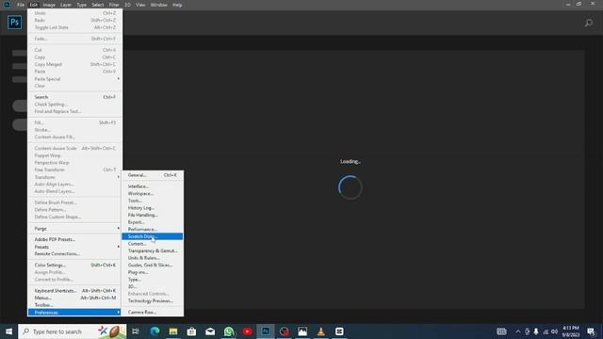Open Menus customization dialog

74,298
